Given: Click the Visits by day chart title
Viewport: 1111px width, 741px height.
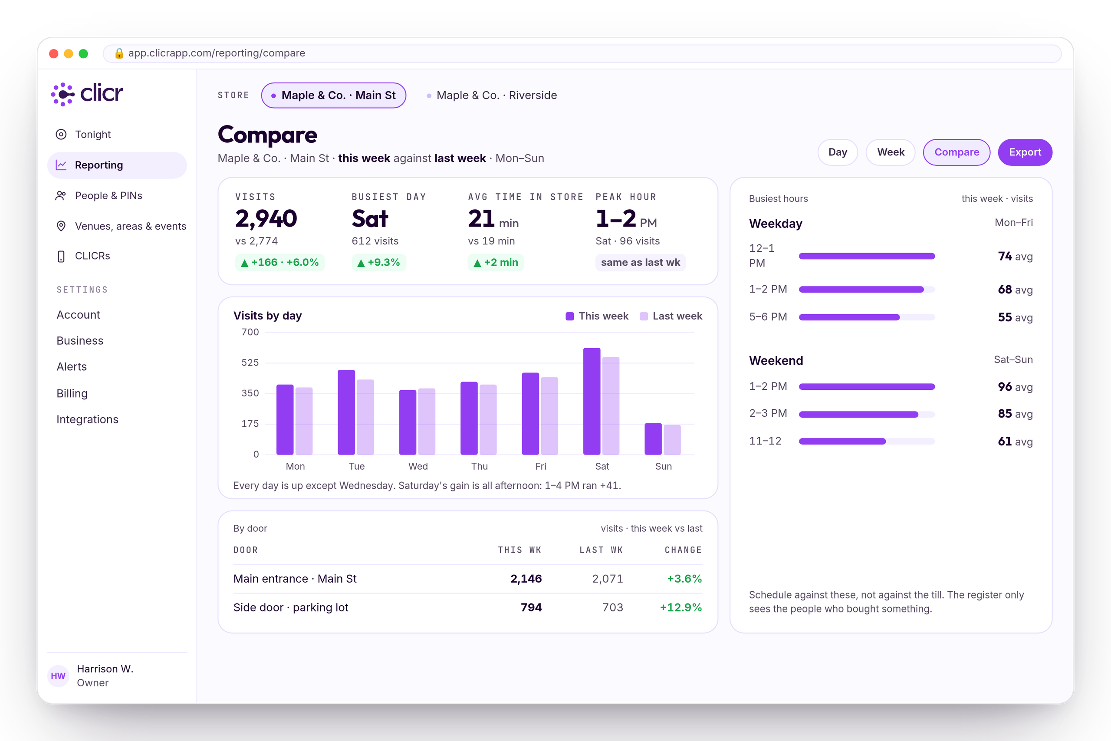Looking at the screenshot, I should 267,316.
